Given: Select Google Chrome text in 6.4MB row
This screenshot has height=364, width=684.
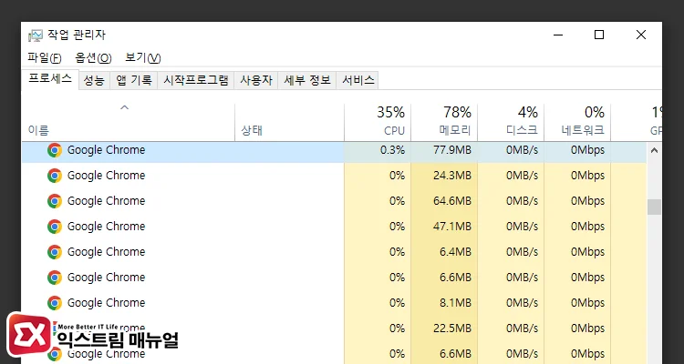Looking at the screenshot, I should tap(106, 252).
